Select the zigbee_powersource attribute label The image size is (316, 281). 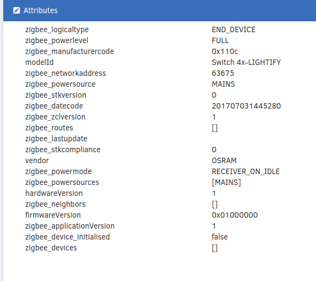click(60, 84)
